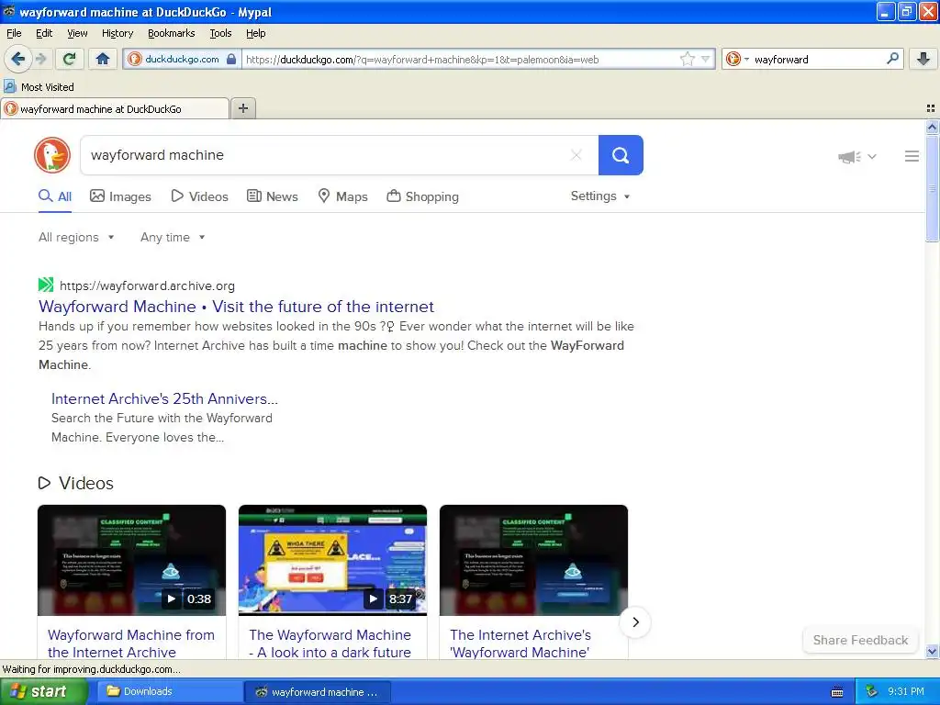
Task: Switch to Downloads taskbar window
Action: coord(168,691)
